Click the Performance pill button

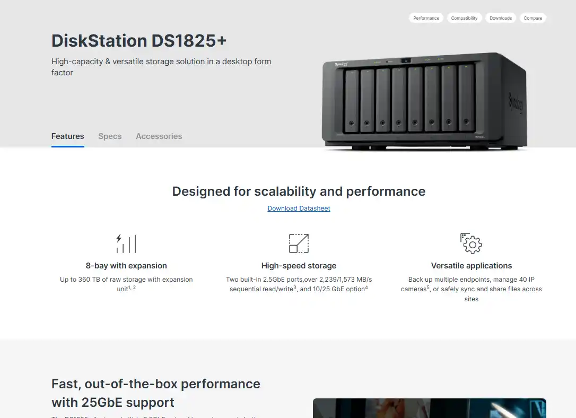tap(426, 18)
